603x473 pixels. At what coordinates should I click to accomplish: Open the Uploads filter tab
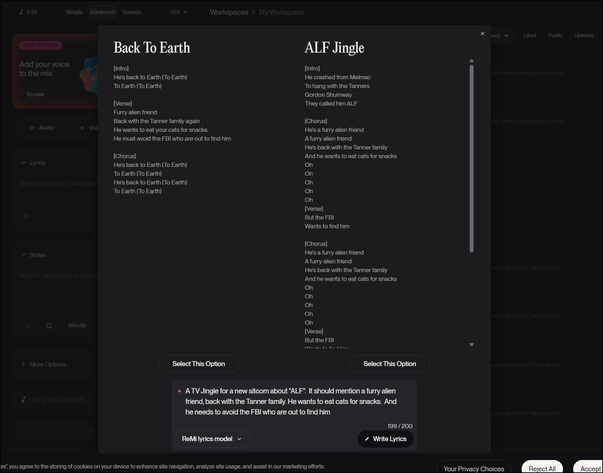coord(584,35)
